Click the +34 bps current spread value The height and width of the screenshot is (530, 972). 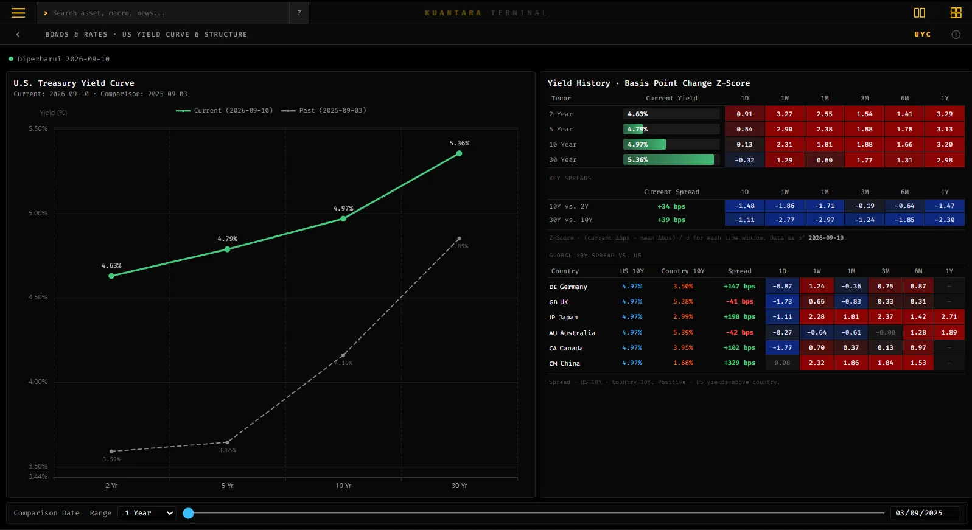671,206
